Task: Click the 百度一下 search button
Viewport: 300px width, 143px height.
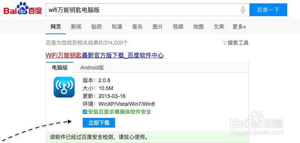Action: point(268,10)
